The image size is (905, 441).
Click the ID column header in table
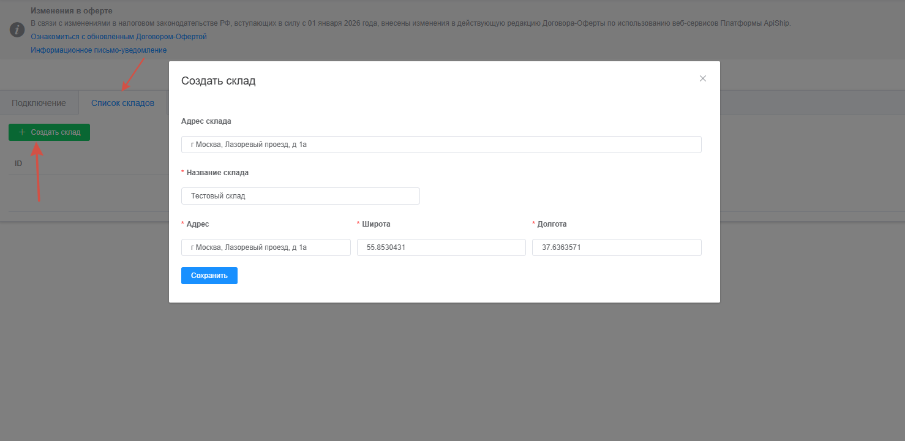point(18,164)
